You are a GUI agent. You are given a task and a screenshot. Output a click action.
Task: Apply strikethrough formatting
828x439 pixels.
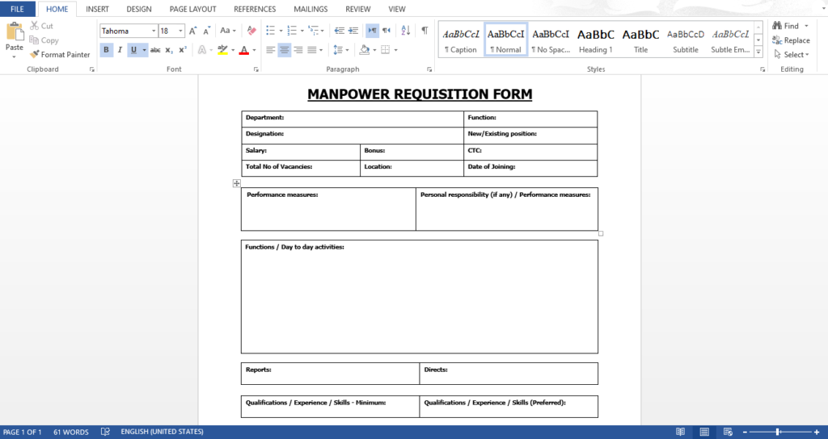[155, 50]
